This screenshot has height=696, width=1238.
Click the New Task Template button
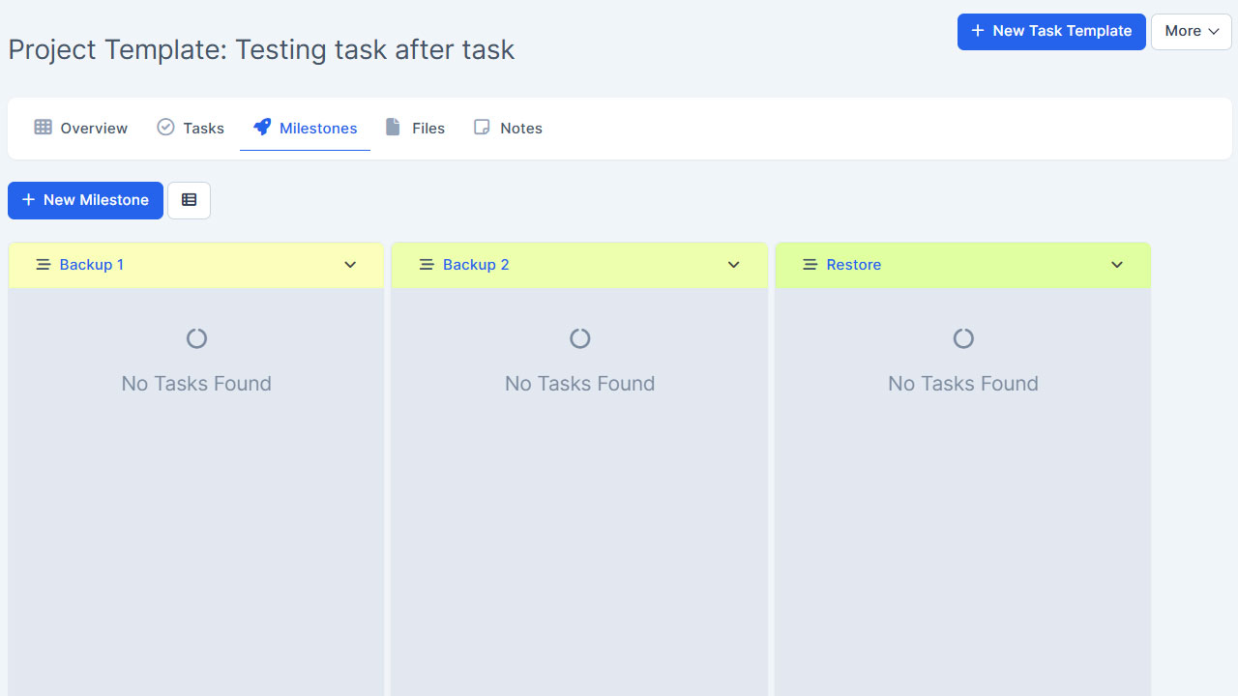tap(1051, 31)
